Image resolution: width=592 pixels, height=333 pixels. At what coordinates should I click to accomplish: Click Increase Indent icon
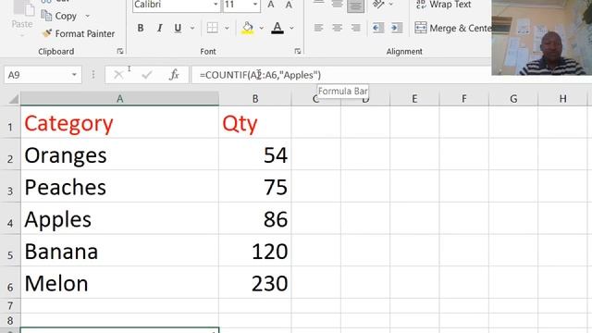(x=397, y=28)
